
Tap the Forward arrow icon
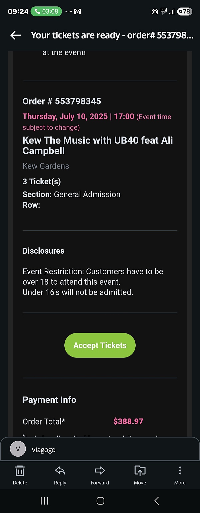pyautogui.click(x=100, y=471)
